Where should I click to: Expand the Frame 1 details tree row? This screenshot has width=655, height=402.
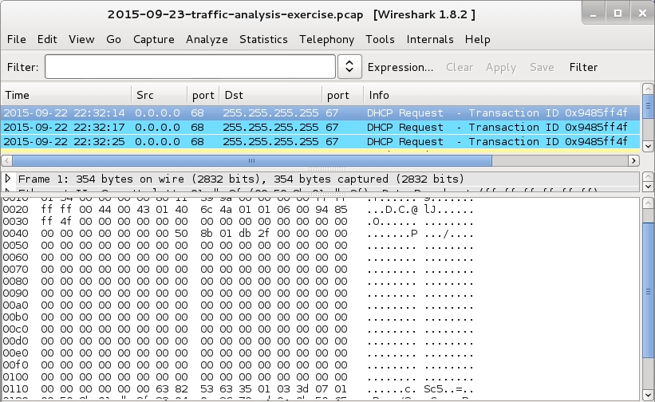coord(7,179)
